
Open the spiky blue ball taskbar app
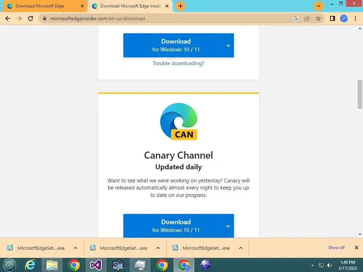point(206,265)
